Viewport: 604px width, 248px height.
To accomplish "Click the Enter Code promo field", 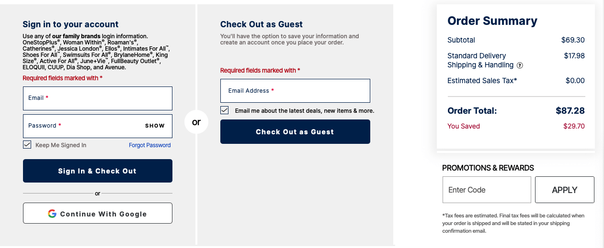I will coord(487,190).
